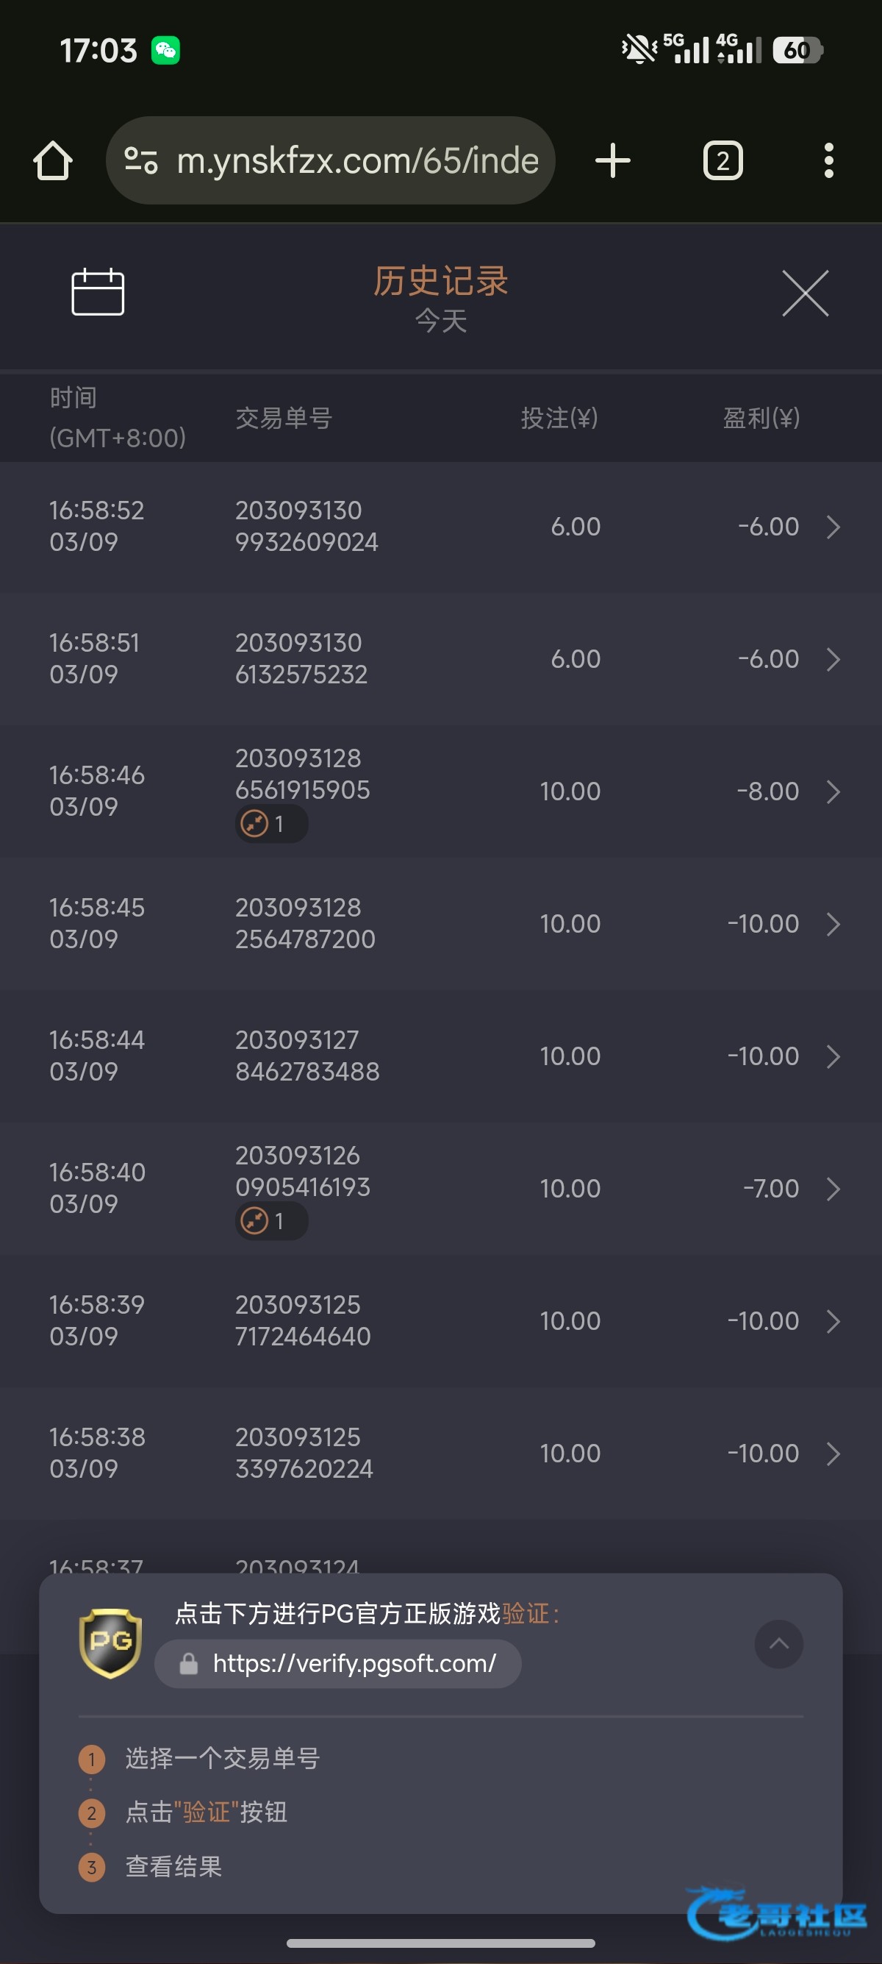882x1964 pixels.
Task: Tap the browser home icon
Action: [53, 161]
